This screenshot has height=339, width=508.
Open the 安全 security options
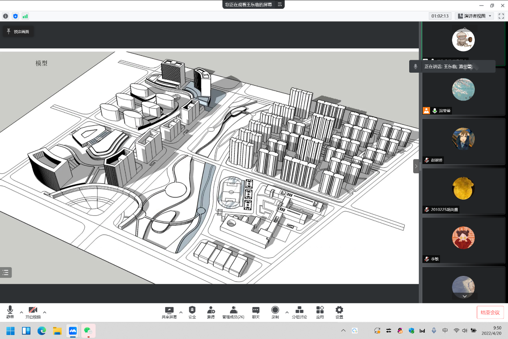coord(192,312)
